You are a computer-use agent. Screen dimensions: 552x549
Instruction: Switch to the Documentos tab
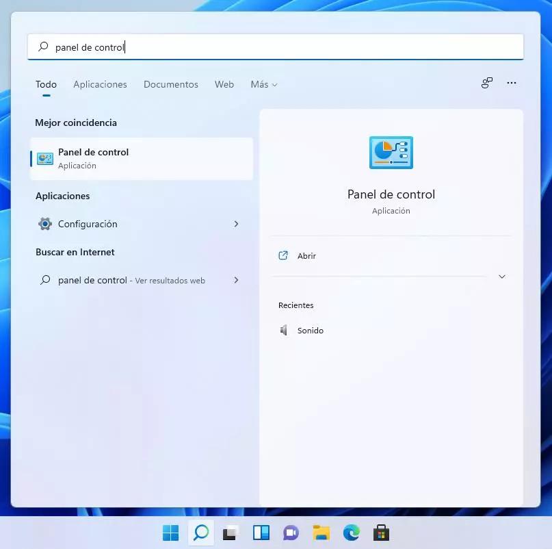(171, 85)
